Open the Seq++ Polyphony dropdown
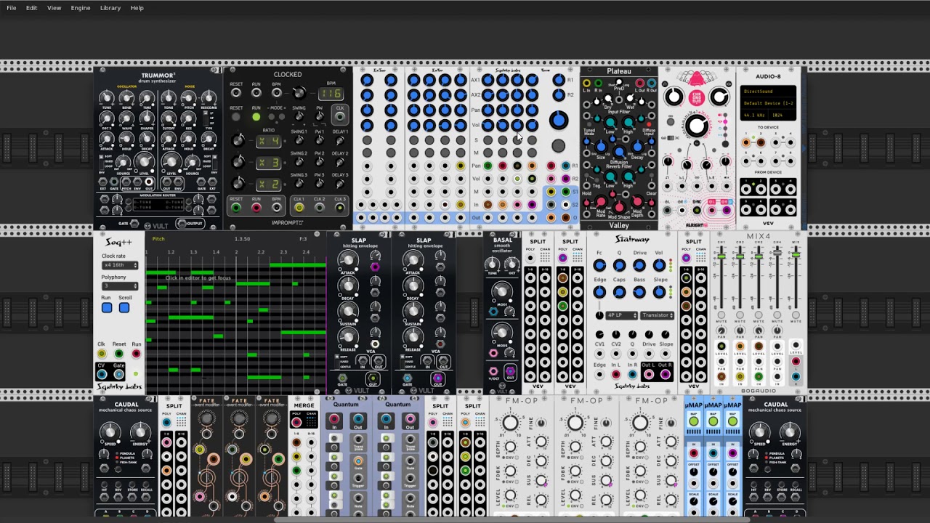The height and width of the screenshot is (523, 930). pos(120,286)
